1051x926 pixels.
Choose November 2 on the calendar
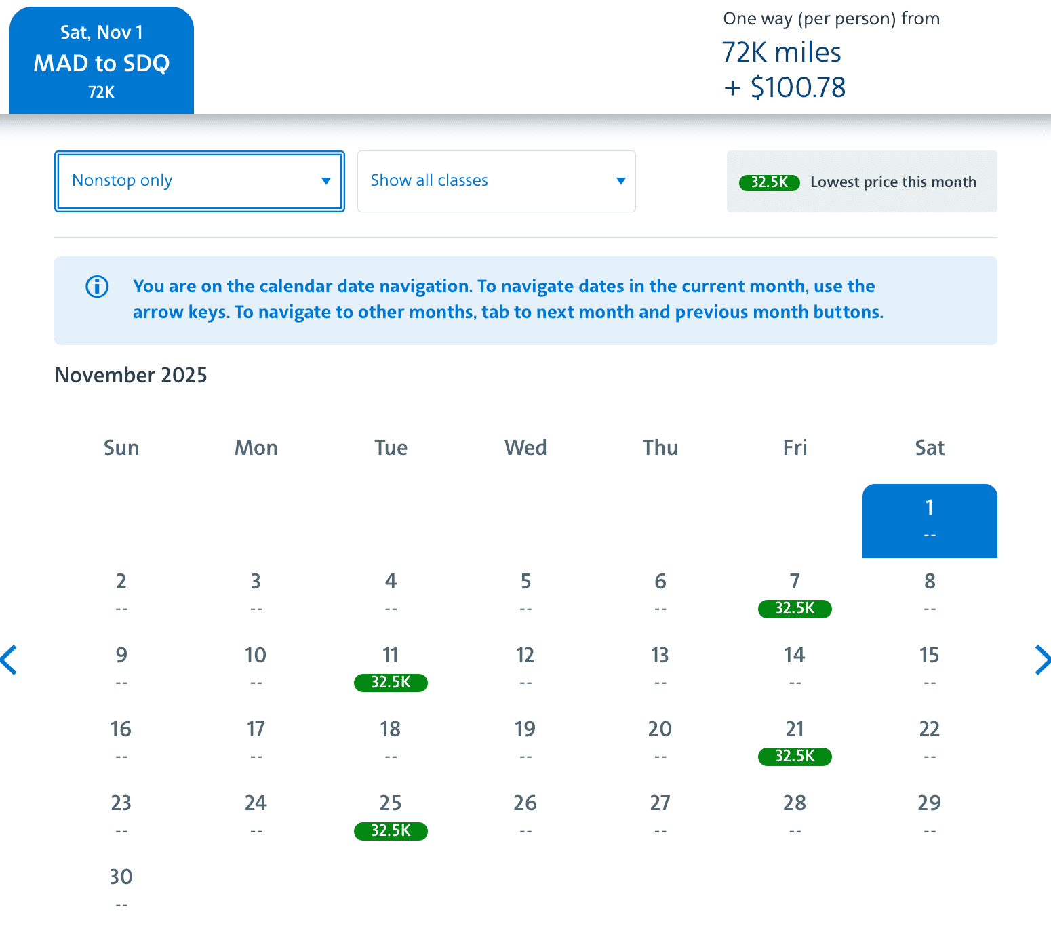coord(121,593)
